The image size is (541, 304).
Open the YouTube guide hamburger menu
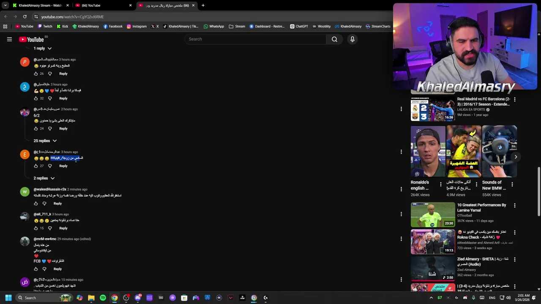(9, 39)
